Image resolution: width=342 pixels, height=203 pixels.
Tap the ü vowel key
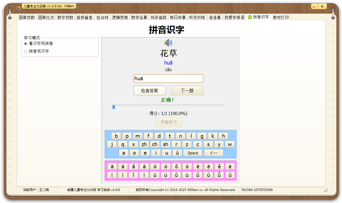[177, 153]
